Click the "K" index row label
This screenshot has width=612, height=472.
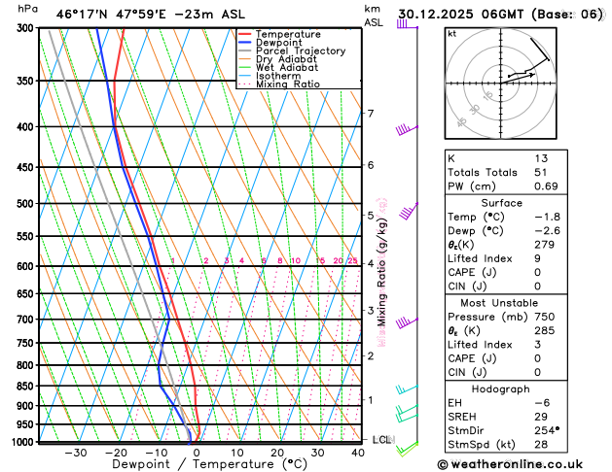[451, 158]
